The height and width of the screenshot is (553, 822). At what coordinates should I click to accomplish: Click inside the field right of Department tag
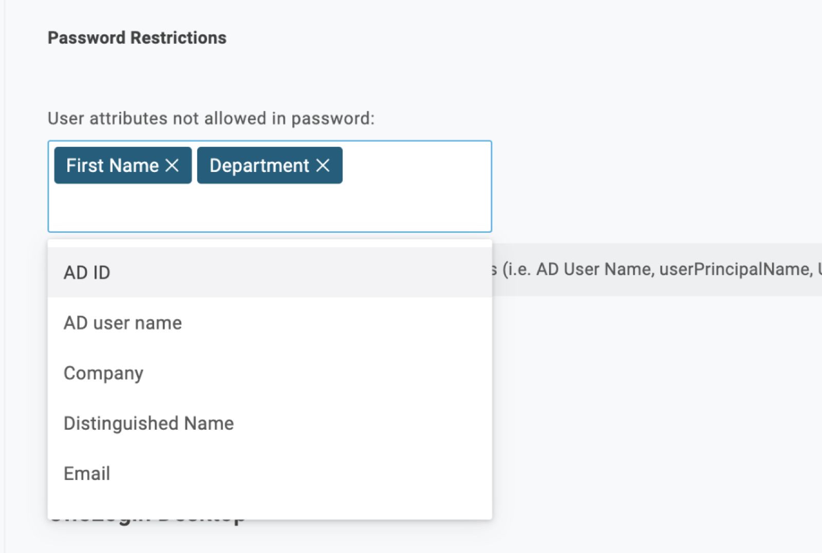416,165
